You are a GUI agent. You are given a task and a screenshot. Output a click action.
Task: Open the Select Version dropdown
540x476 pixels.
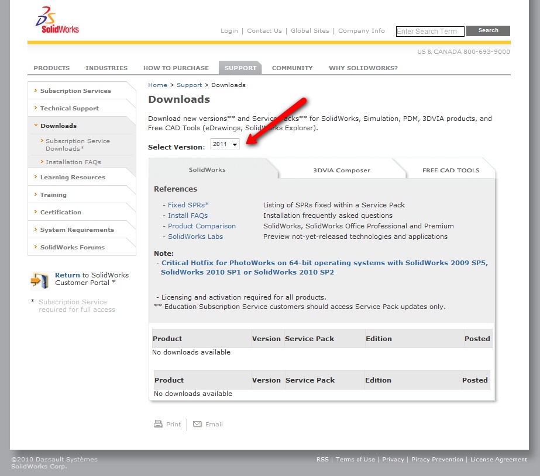[225, 144]
